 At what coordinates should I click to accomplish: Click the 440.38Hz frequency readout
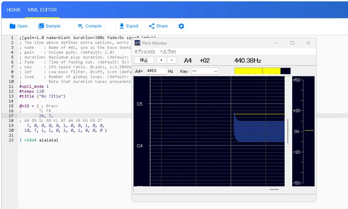248,60
